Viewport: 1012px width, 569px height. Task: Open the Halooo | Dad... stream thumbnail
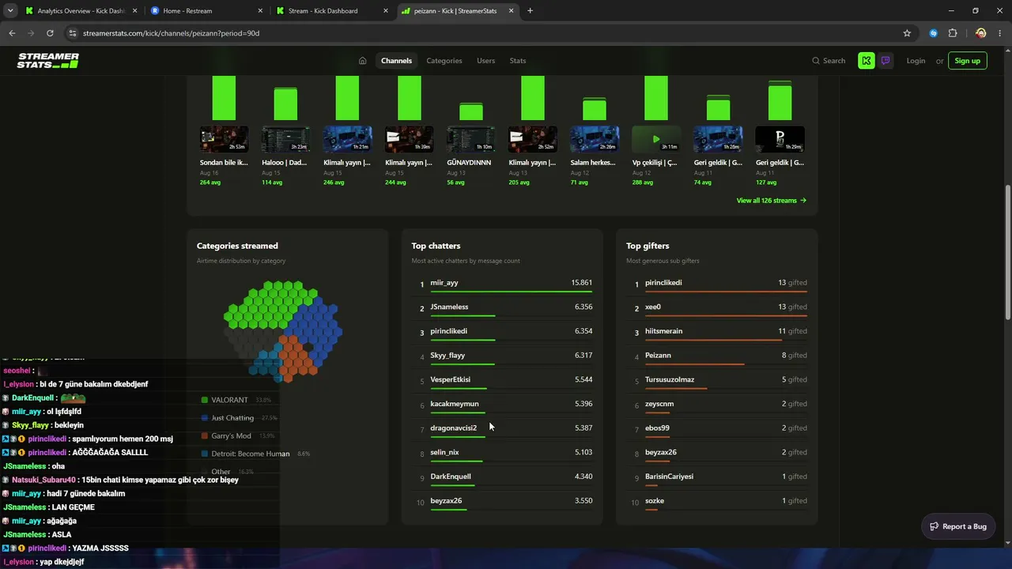tap(285, 139)
